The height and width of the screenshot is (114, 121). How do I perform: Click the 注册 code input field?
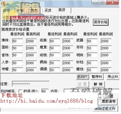31,84
